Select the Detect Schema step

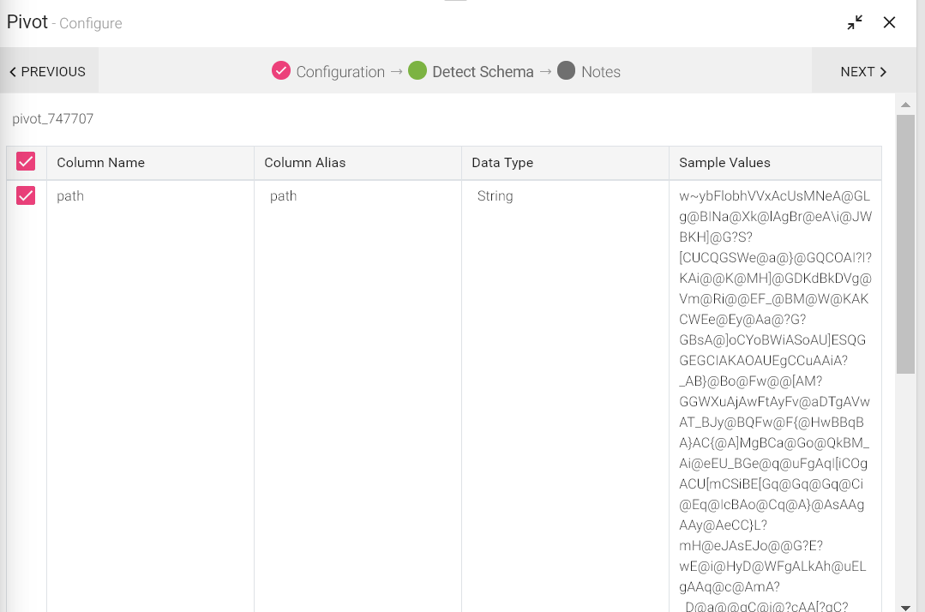pos(482,72)
